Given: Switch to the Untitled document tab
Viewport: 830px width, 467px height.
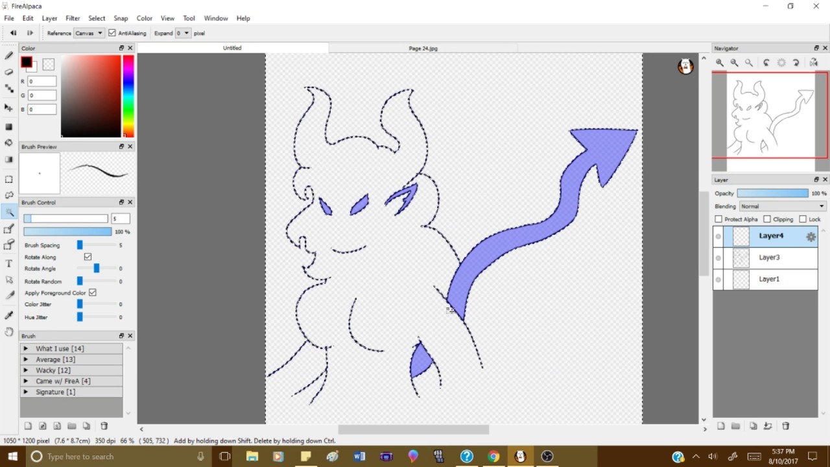Looking at the screenshot, I should 232,48.
